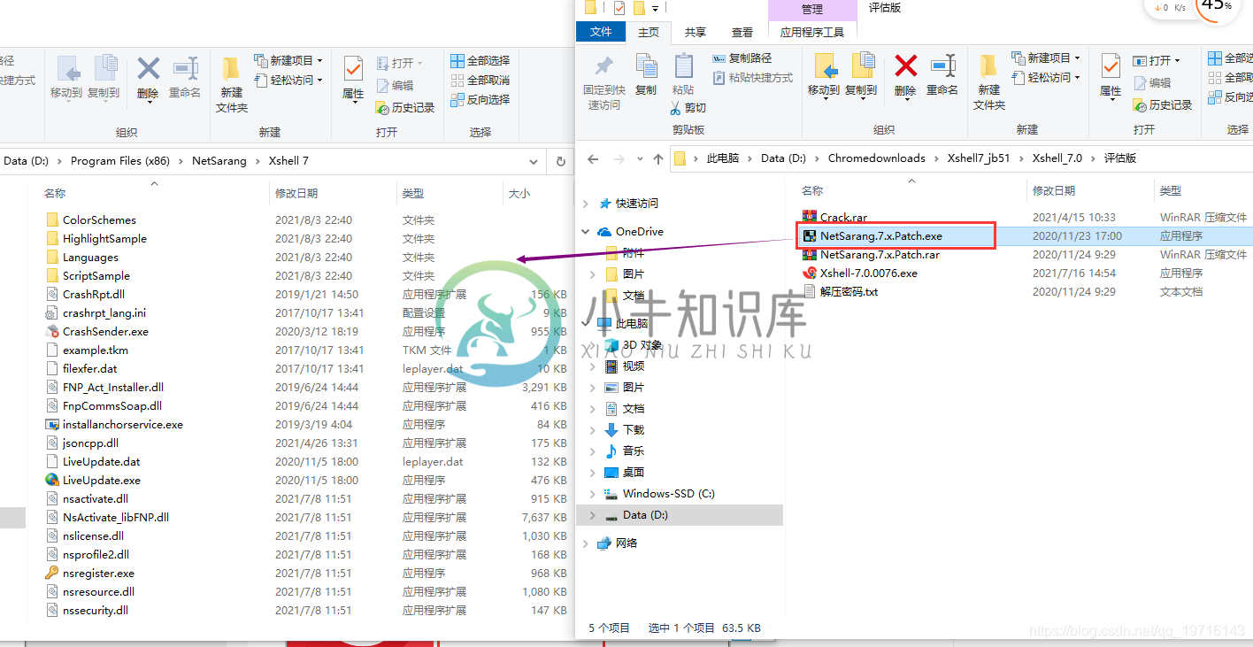Click Paste shortcut (粘贴快捷方式) in right window
The width and height of the screenshot is (1253, 647).
753,78
